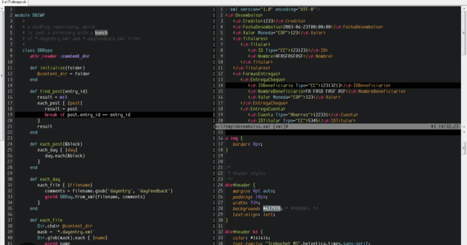The image size is (467, 245).
Task: Click the FechaDesembolso date element
Action: point(308,27)
